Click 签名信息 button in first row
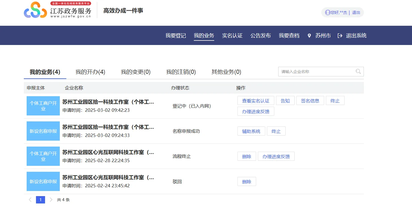The width and height of the screenshot is (412, 206). pos(310,101)
